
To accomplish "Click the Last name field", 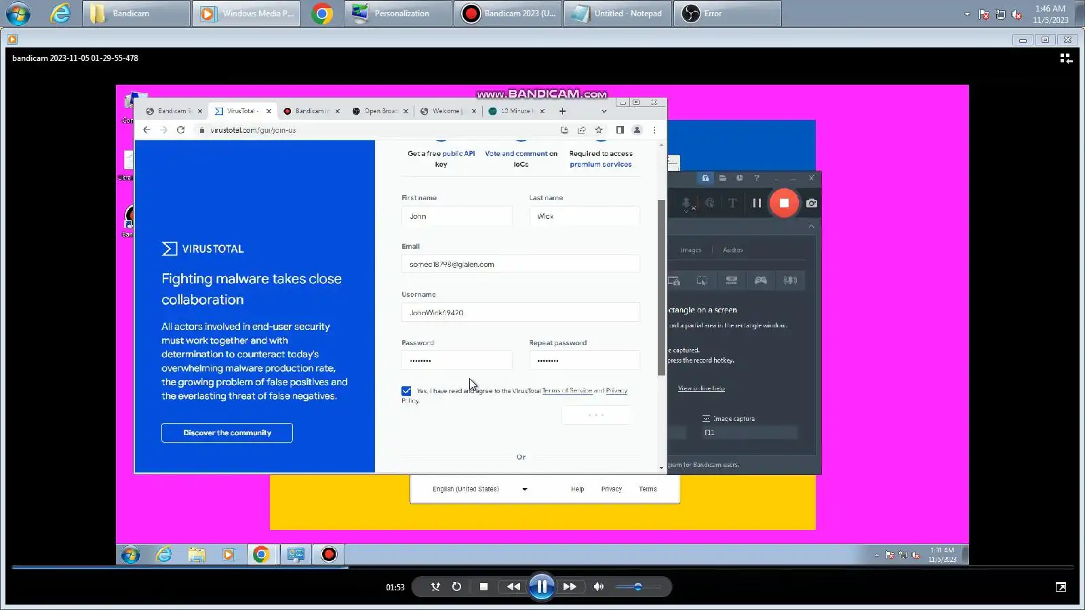I will pyautogui.click(x=585, y=216).
